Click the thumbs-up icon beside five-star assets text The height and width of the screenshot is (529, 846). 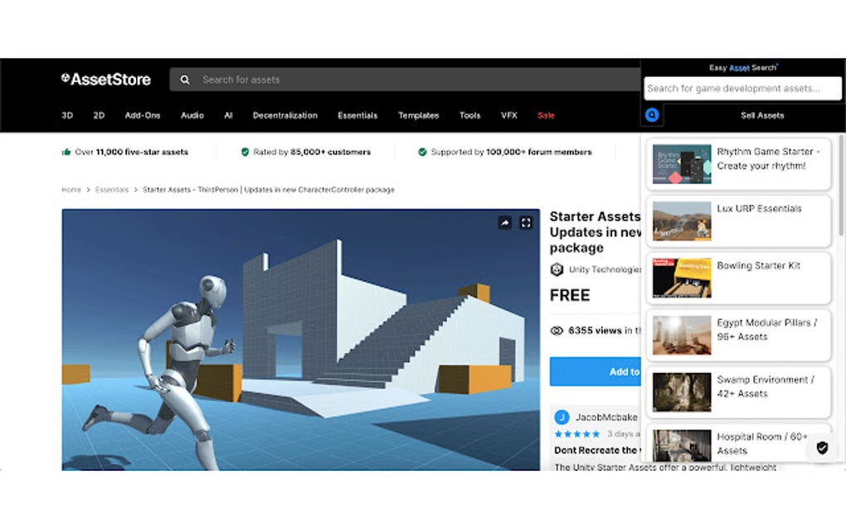(x=66, y=152)
